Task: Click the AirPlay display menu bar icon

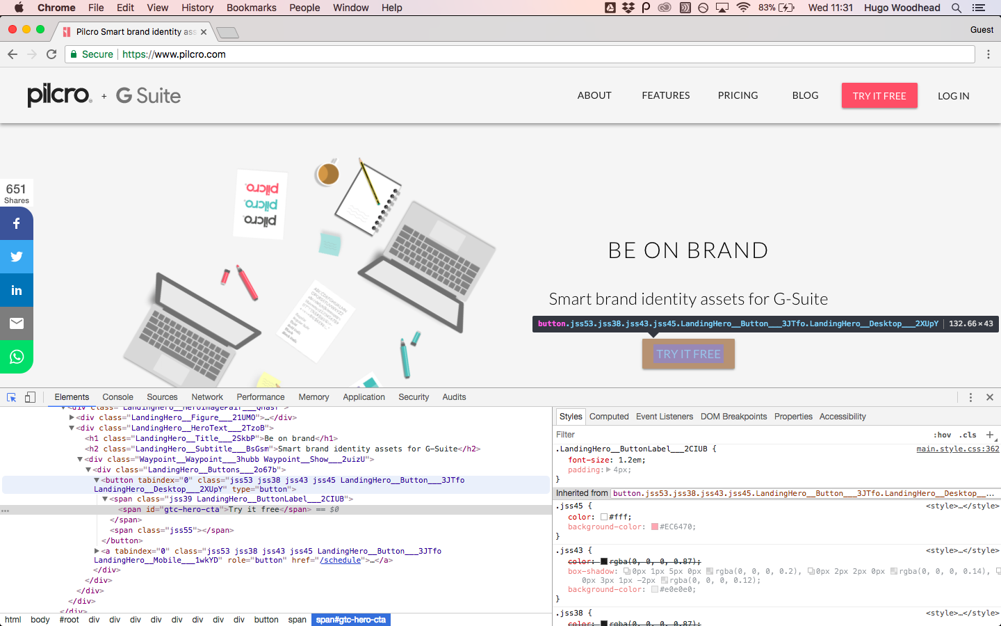Action: click(x=722, y=8)
